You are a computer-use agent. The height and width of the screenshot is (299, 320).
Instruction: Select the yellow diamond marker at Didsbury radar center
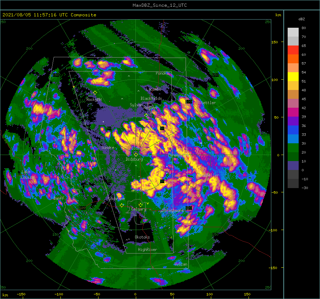coord(136,155)
